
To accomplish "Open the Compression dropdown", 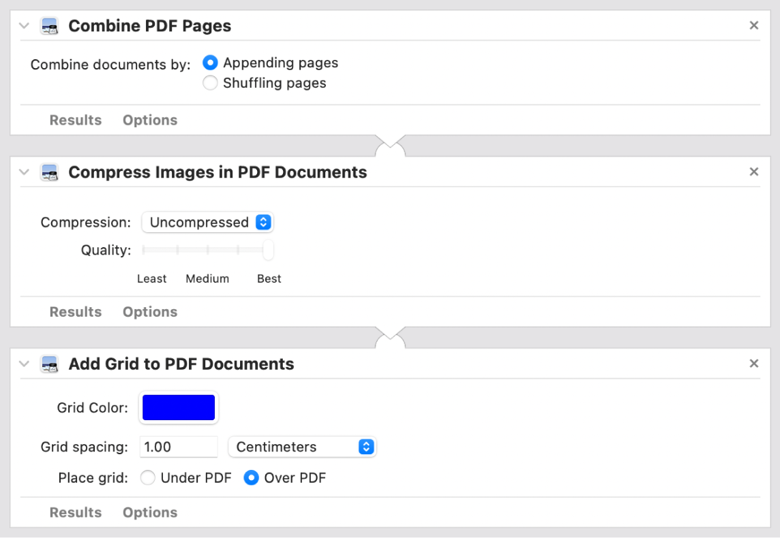I will pos(207,222).
